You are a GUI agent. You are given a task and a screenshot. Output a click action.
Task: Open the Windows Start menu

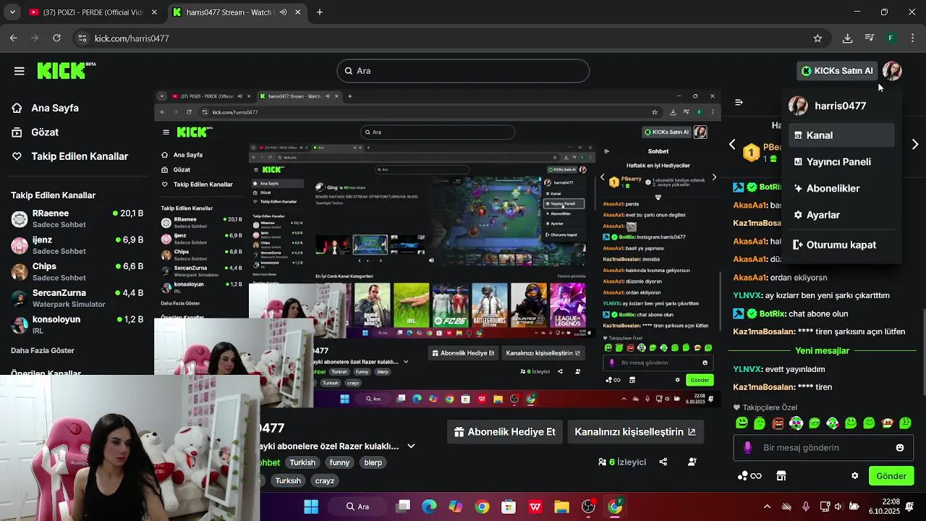click(311, 507)
